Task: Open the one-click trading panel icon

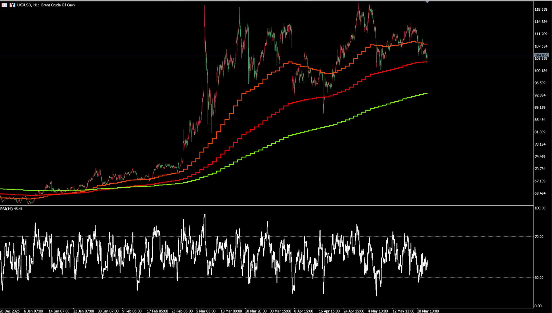Action: (4, 5)
